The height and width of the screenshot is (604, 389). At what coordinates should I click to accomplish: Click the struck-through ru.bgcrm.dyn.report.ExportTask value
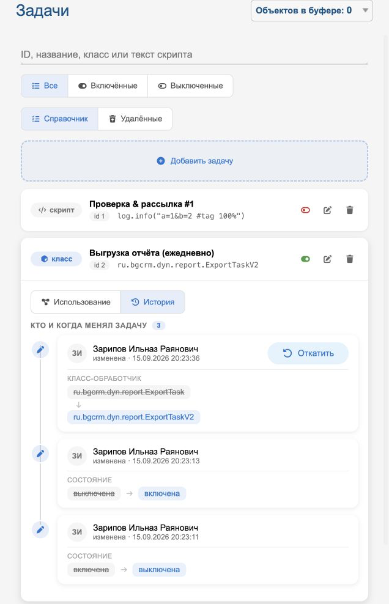point(129,392)
